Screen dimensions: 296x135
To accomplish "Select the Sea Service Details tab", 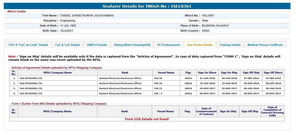I will coord(200,45).
